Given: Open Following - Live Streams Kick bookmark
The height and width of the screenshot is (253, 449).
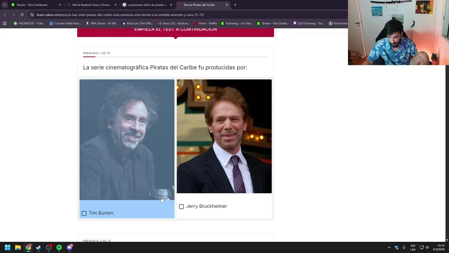Looking at the screenshot, I should pyautogui.click(x=237, y=24).
